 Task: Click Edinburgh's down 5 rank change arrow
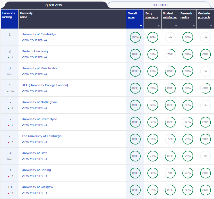coord(8,142)
